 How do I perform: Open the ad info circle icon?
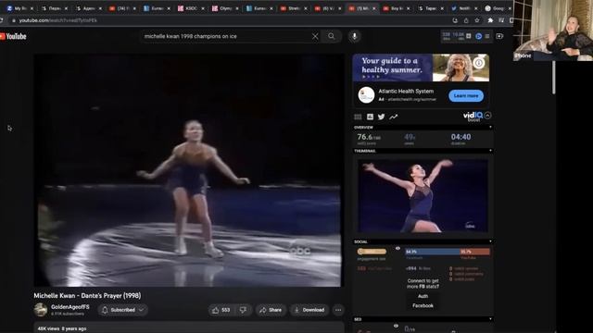tap(479, 63)
